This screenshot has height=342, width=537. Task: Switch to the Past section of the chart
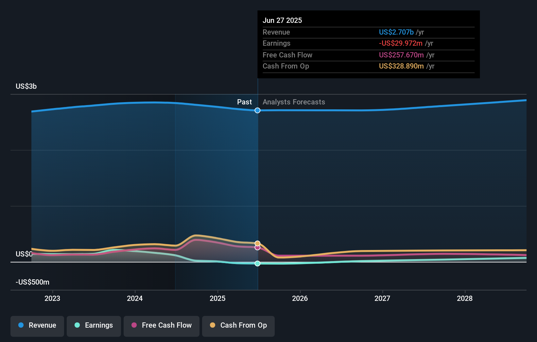pyautogui.click(x=244, y=102)
